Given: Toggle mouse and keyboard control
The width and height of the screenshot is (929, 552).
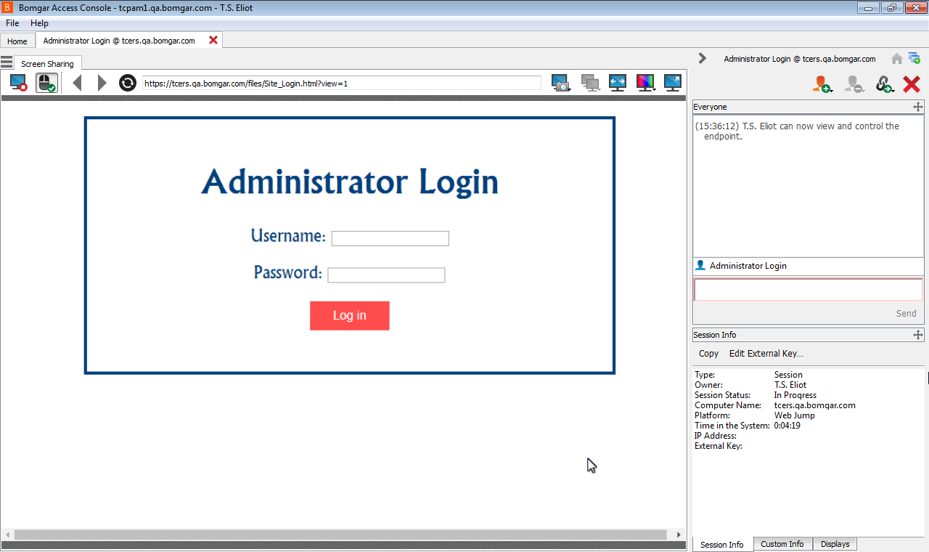Looking at the screenshot, I should (x=46, y=83).
